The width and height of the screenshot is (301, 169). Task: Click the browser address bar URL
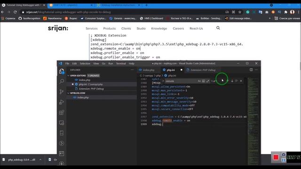[68, 12]
